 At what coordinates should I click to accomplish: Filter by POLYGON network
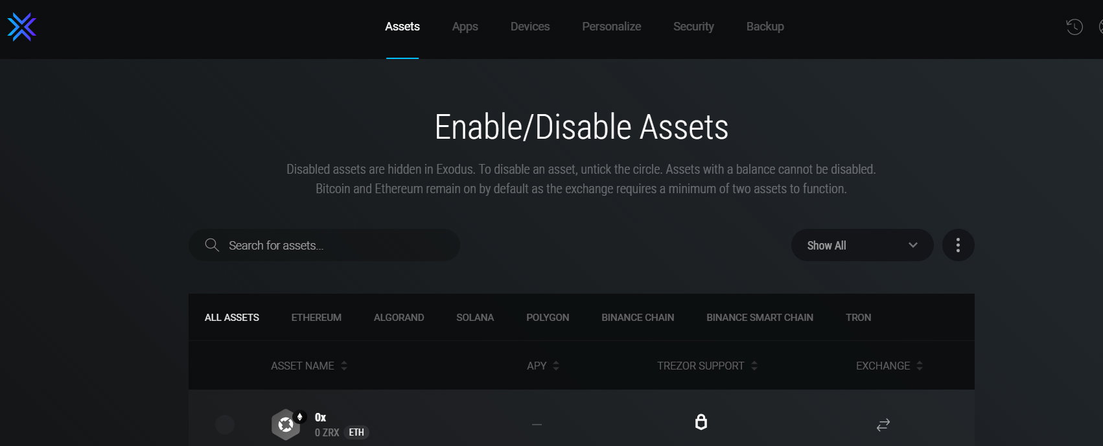click(548, 317)
